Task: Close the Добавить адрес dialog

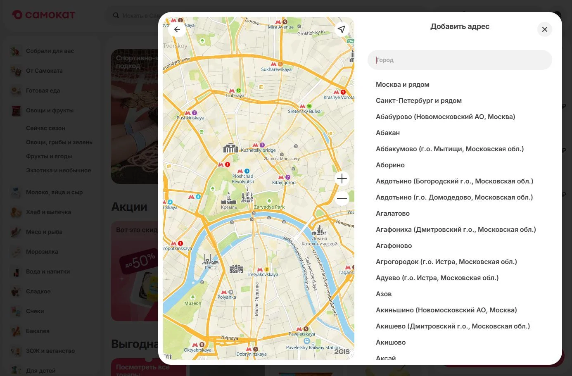Action: click(545, 29)
